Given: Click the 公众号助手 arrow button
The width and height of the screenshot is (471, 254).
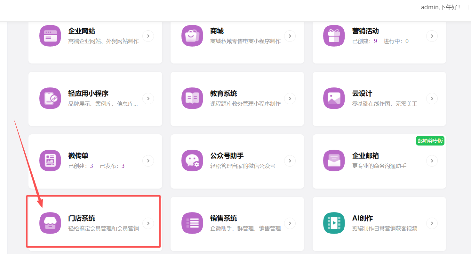Looking at the screenshot, I should pos(290,161).
